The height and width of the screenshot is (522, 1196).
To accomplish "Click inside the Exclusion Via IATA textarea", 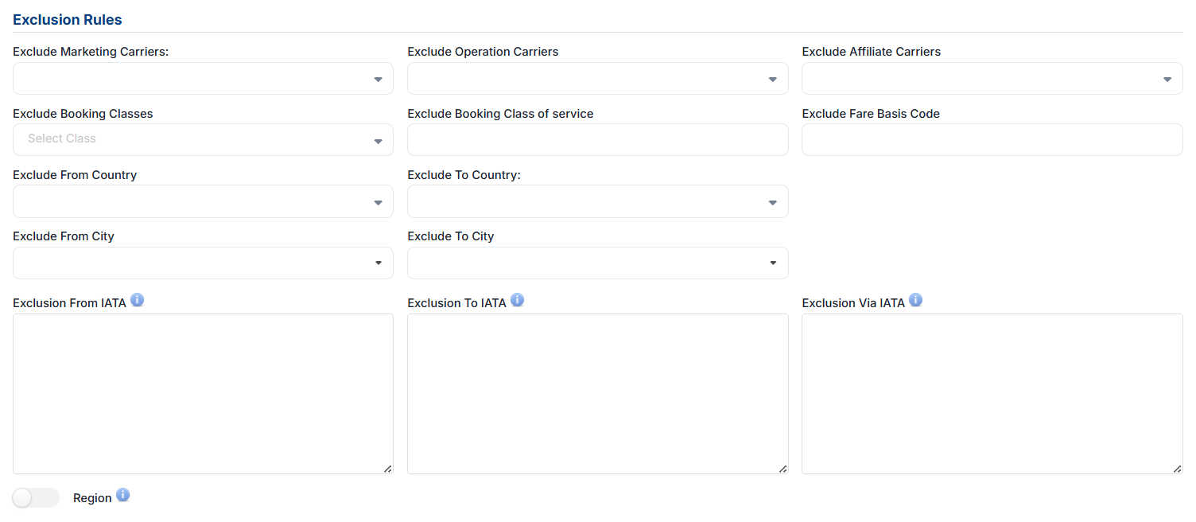I will click(992, 394).
